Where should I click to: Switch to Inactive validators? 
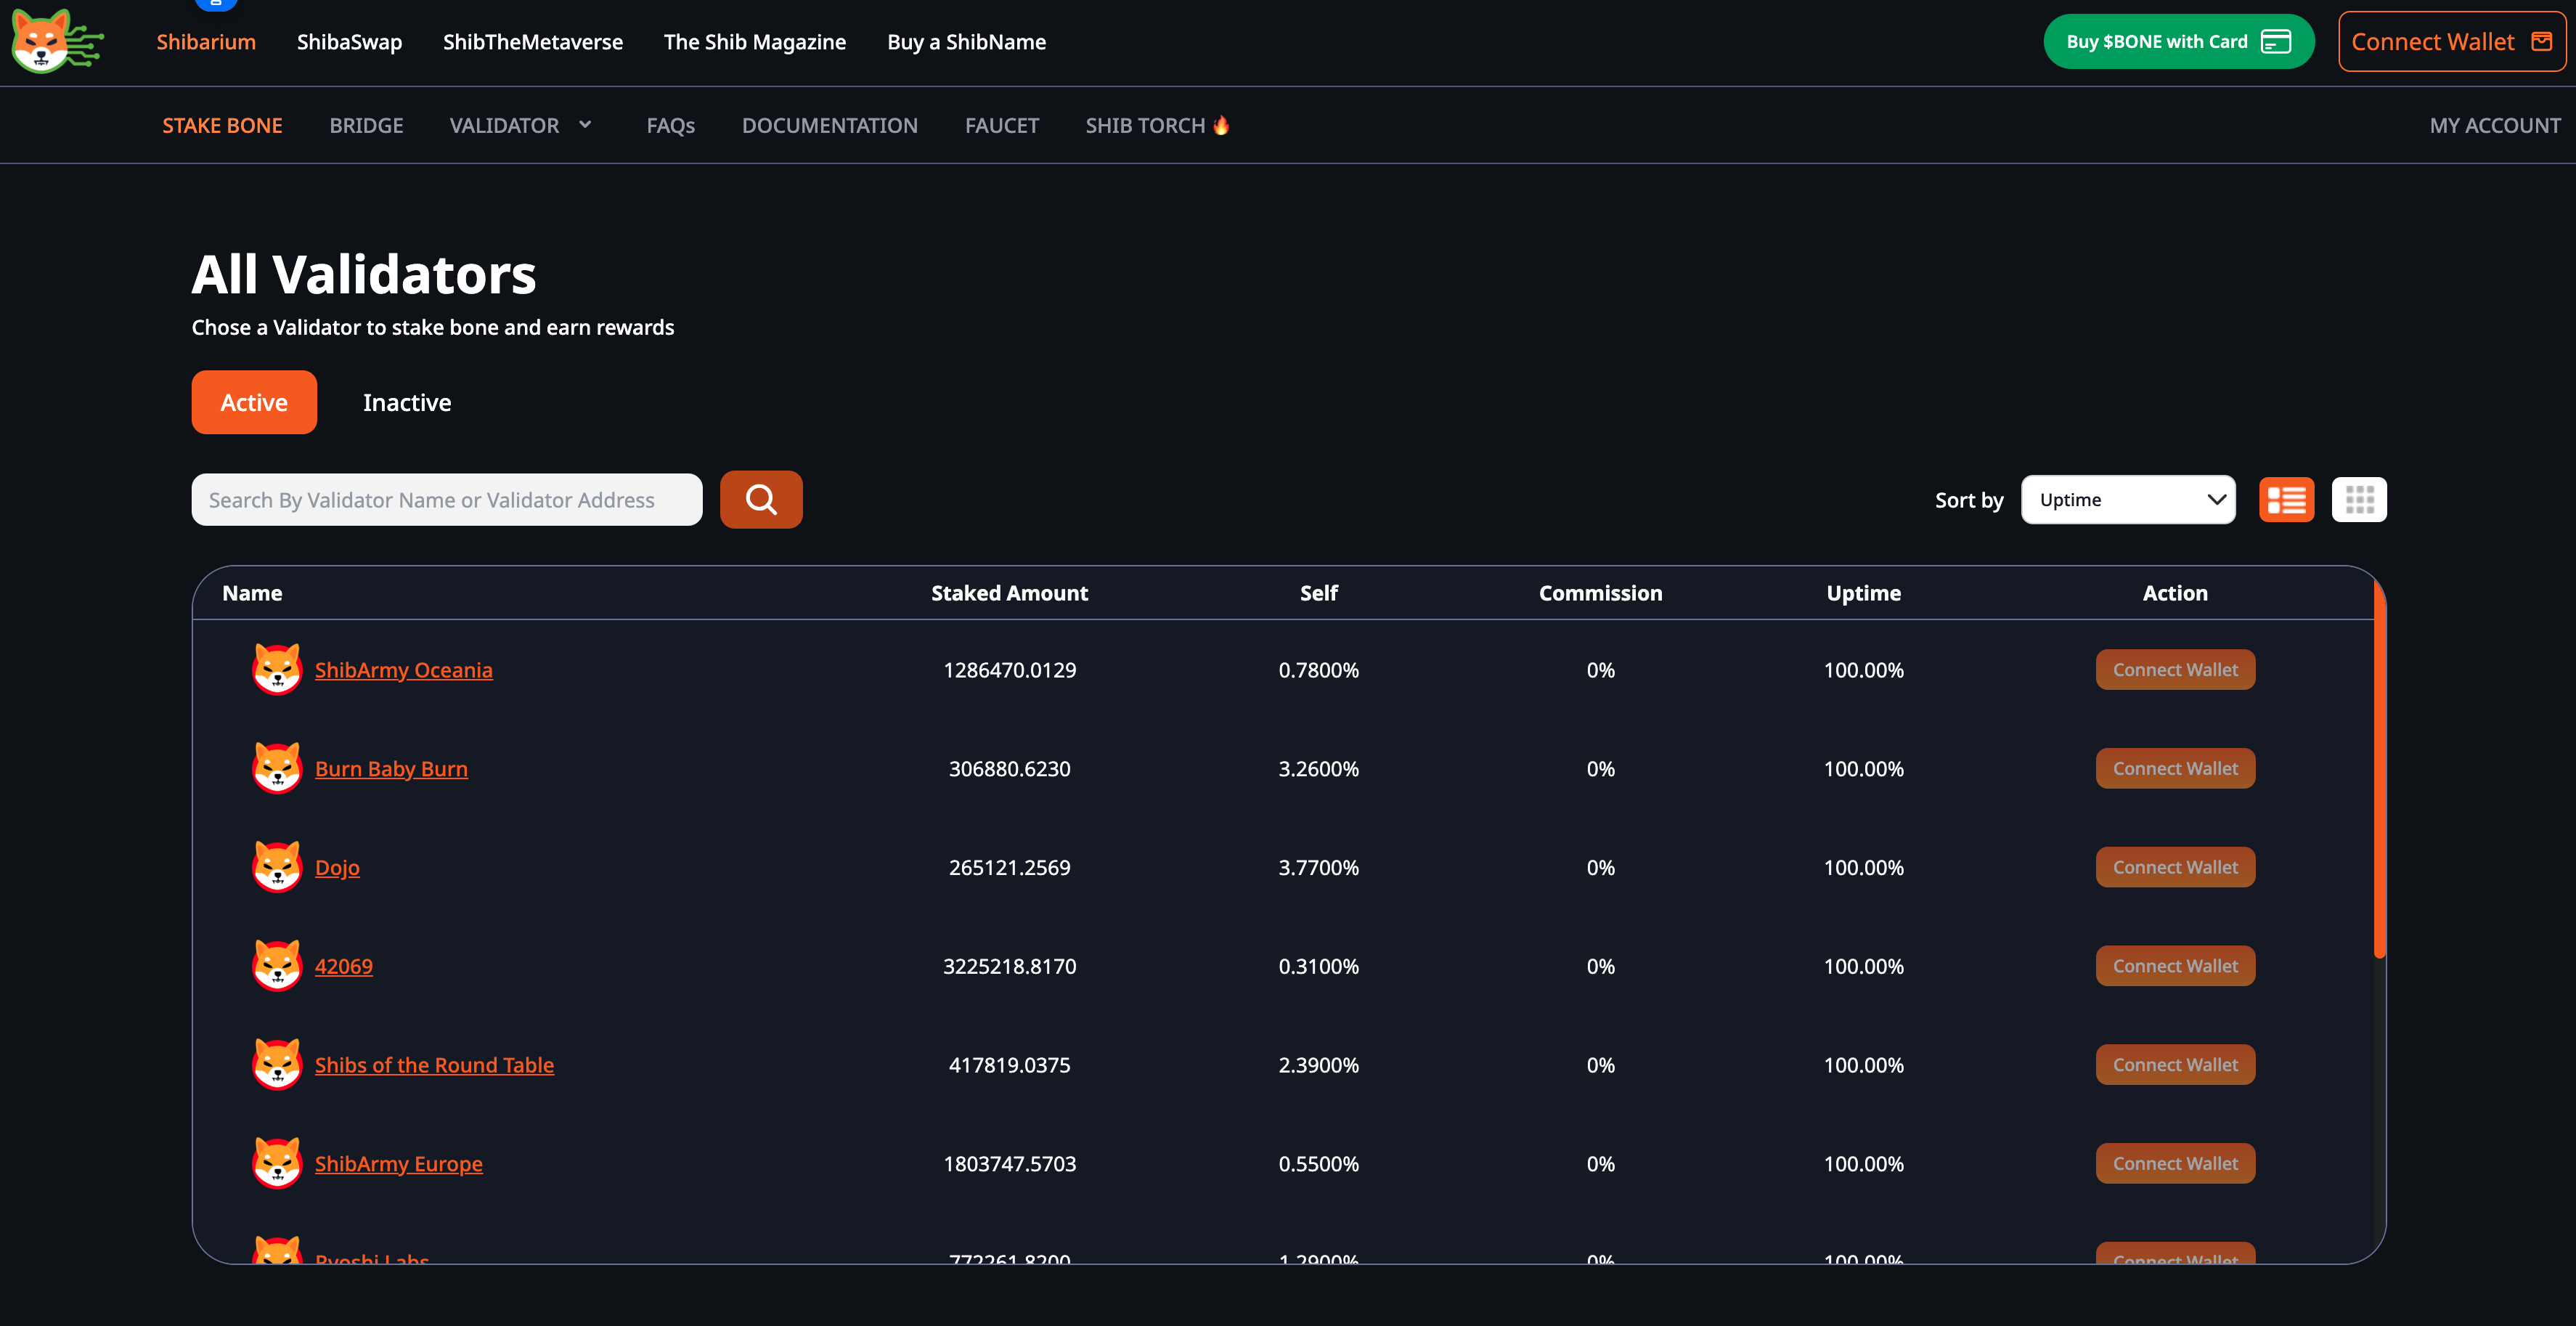pos(407,402)
